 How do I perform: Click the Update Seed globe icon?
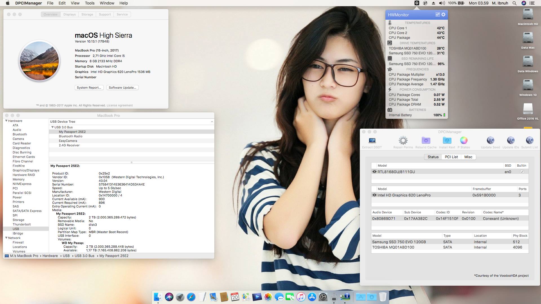[490, 140]
